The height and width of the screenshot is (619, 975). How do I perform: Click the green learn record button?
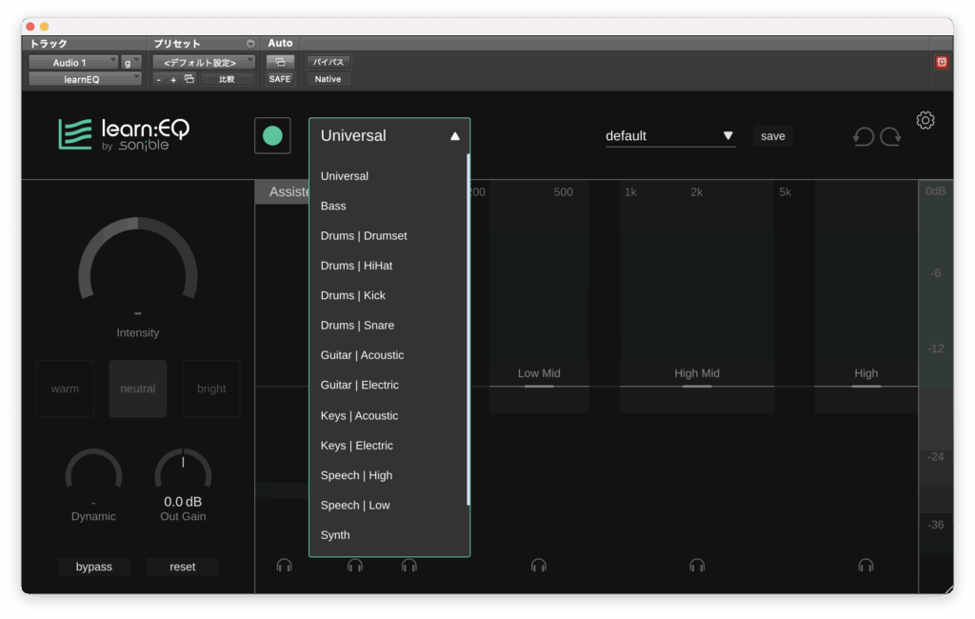[x=272, y=135]
